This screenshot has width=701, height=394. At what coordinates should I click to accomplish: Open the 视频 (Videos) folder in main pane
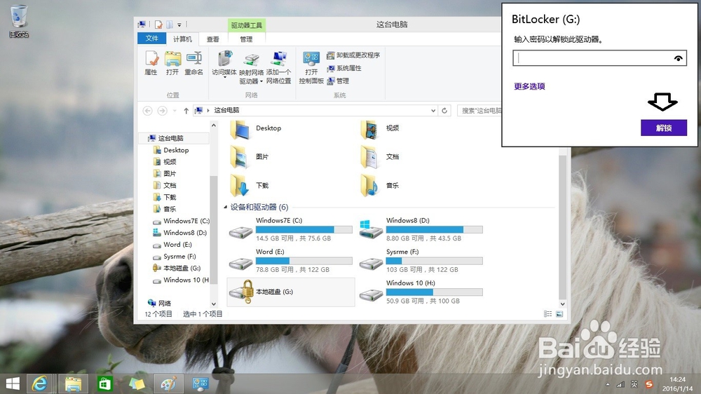coord(380,129)
